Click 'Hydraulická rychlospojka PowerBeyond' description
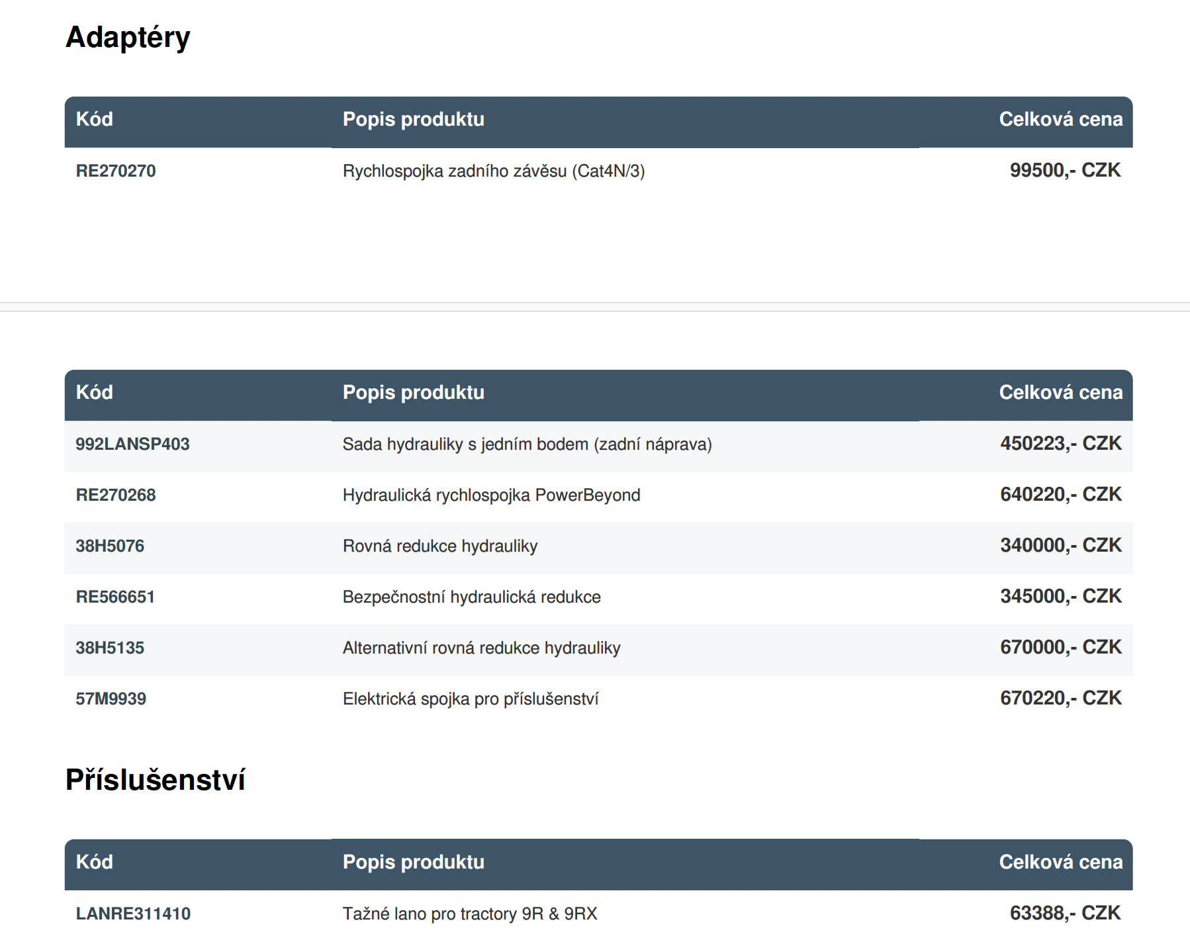1190x934 pixels. (x=491, y=495)
